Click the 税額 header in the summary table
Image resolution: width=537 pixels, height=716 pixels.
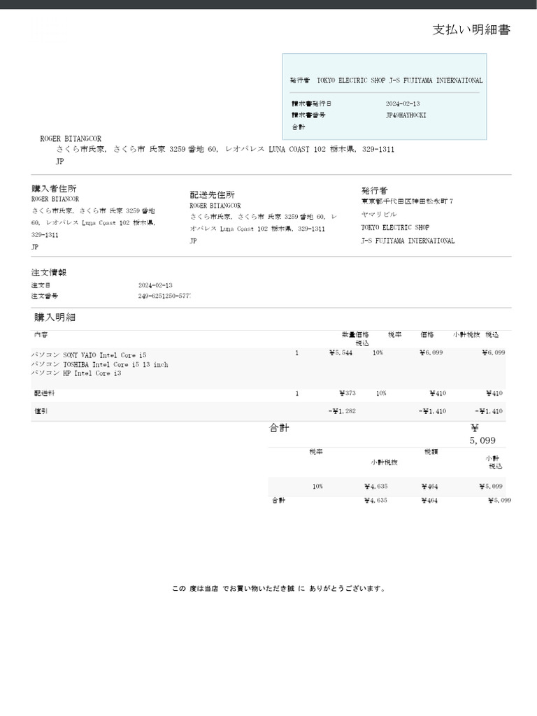point(431,452)
